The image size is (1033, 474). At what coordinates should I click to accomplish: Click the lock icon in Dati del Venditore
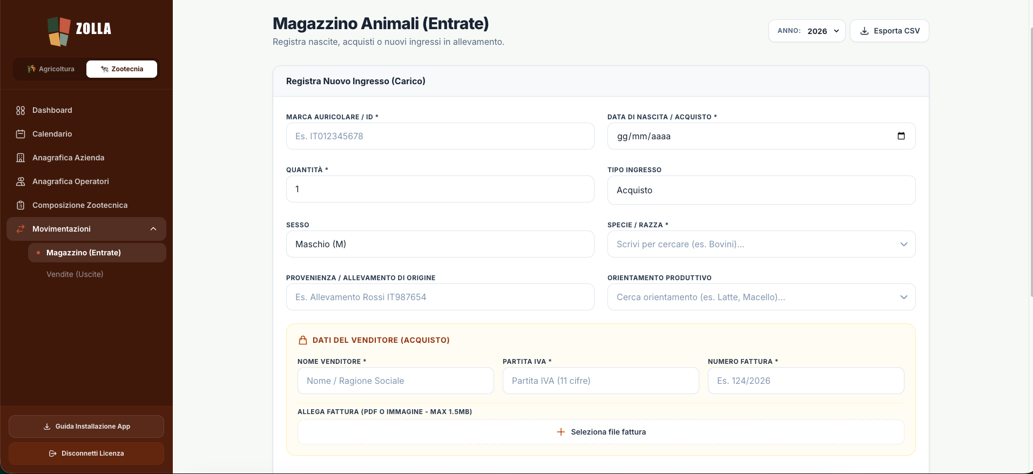coord(303,340)
